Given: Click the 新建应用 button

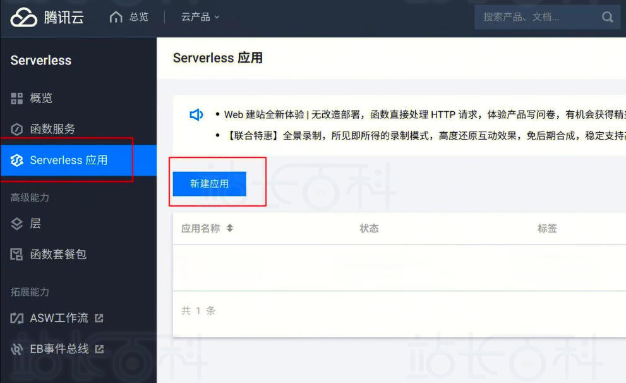Looking at the screenshot, I should pos(209,184).
